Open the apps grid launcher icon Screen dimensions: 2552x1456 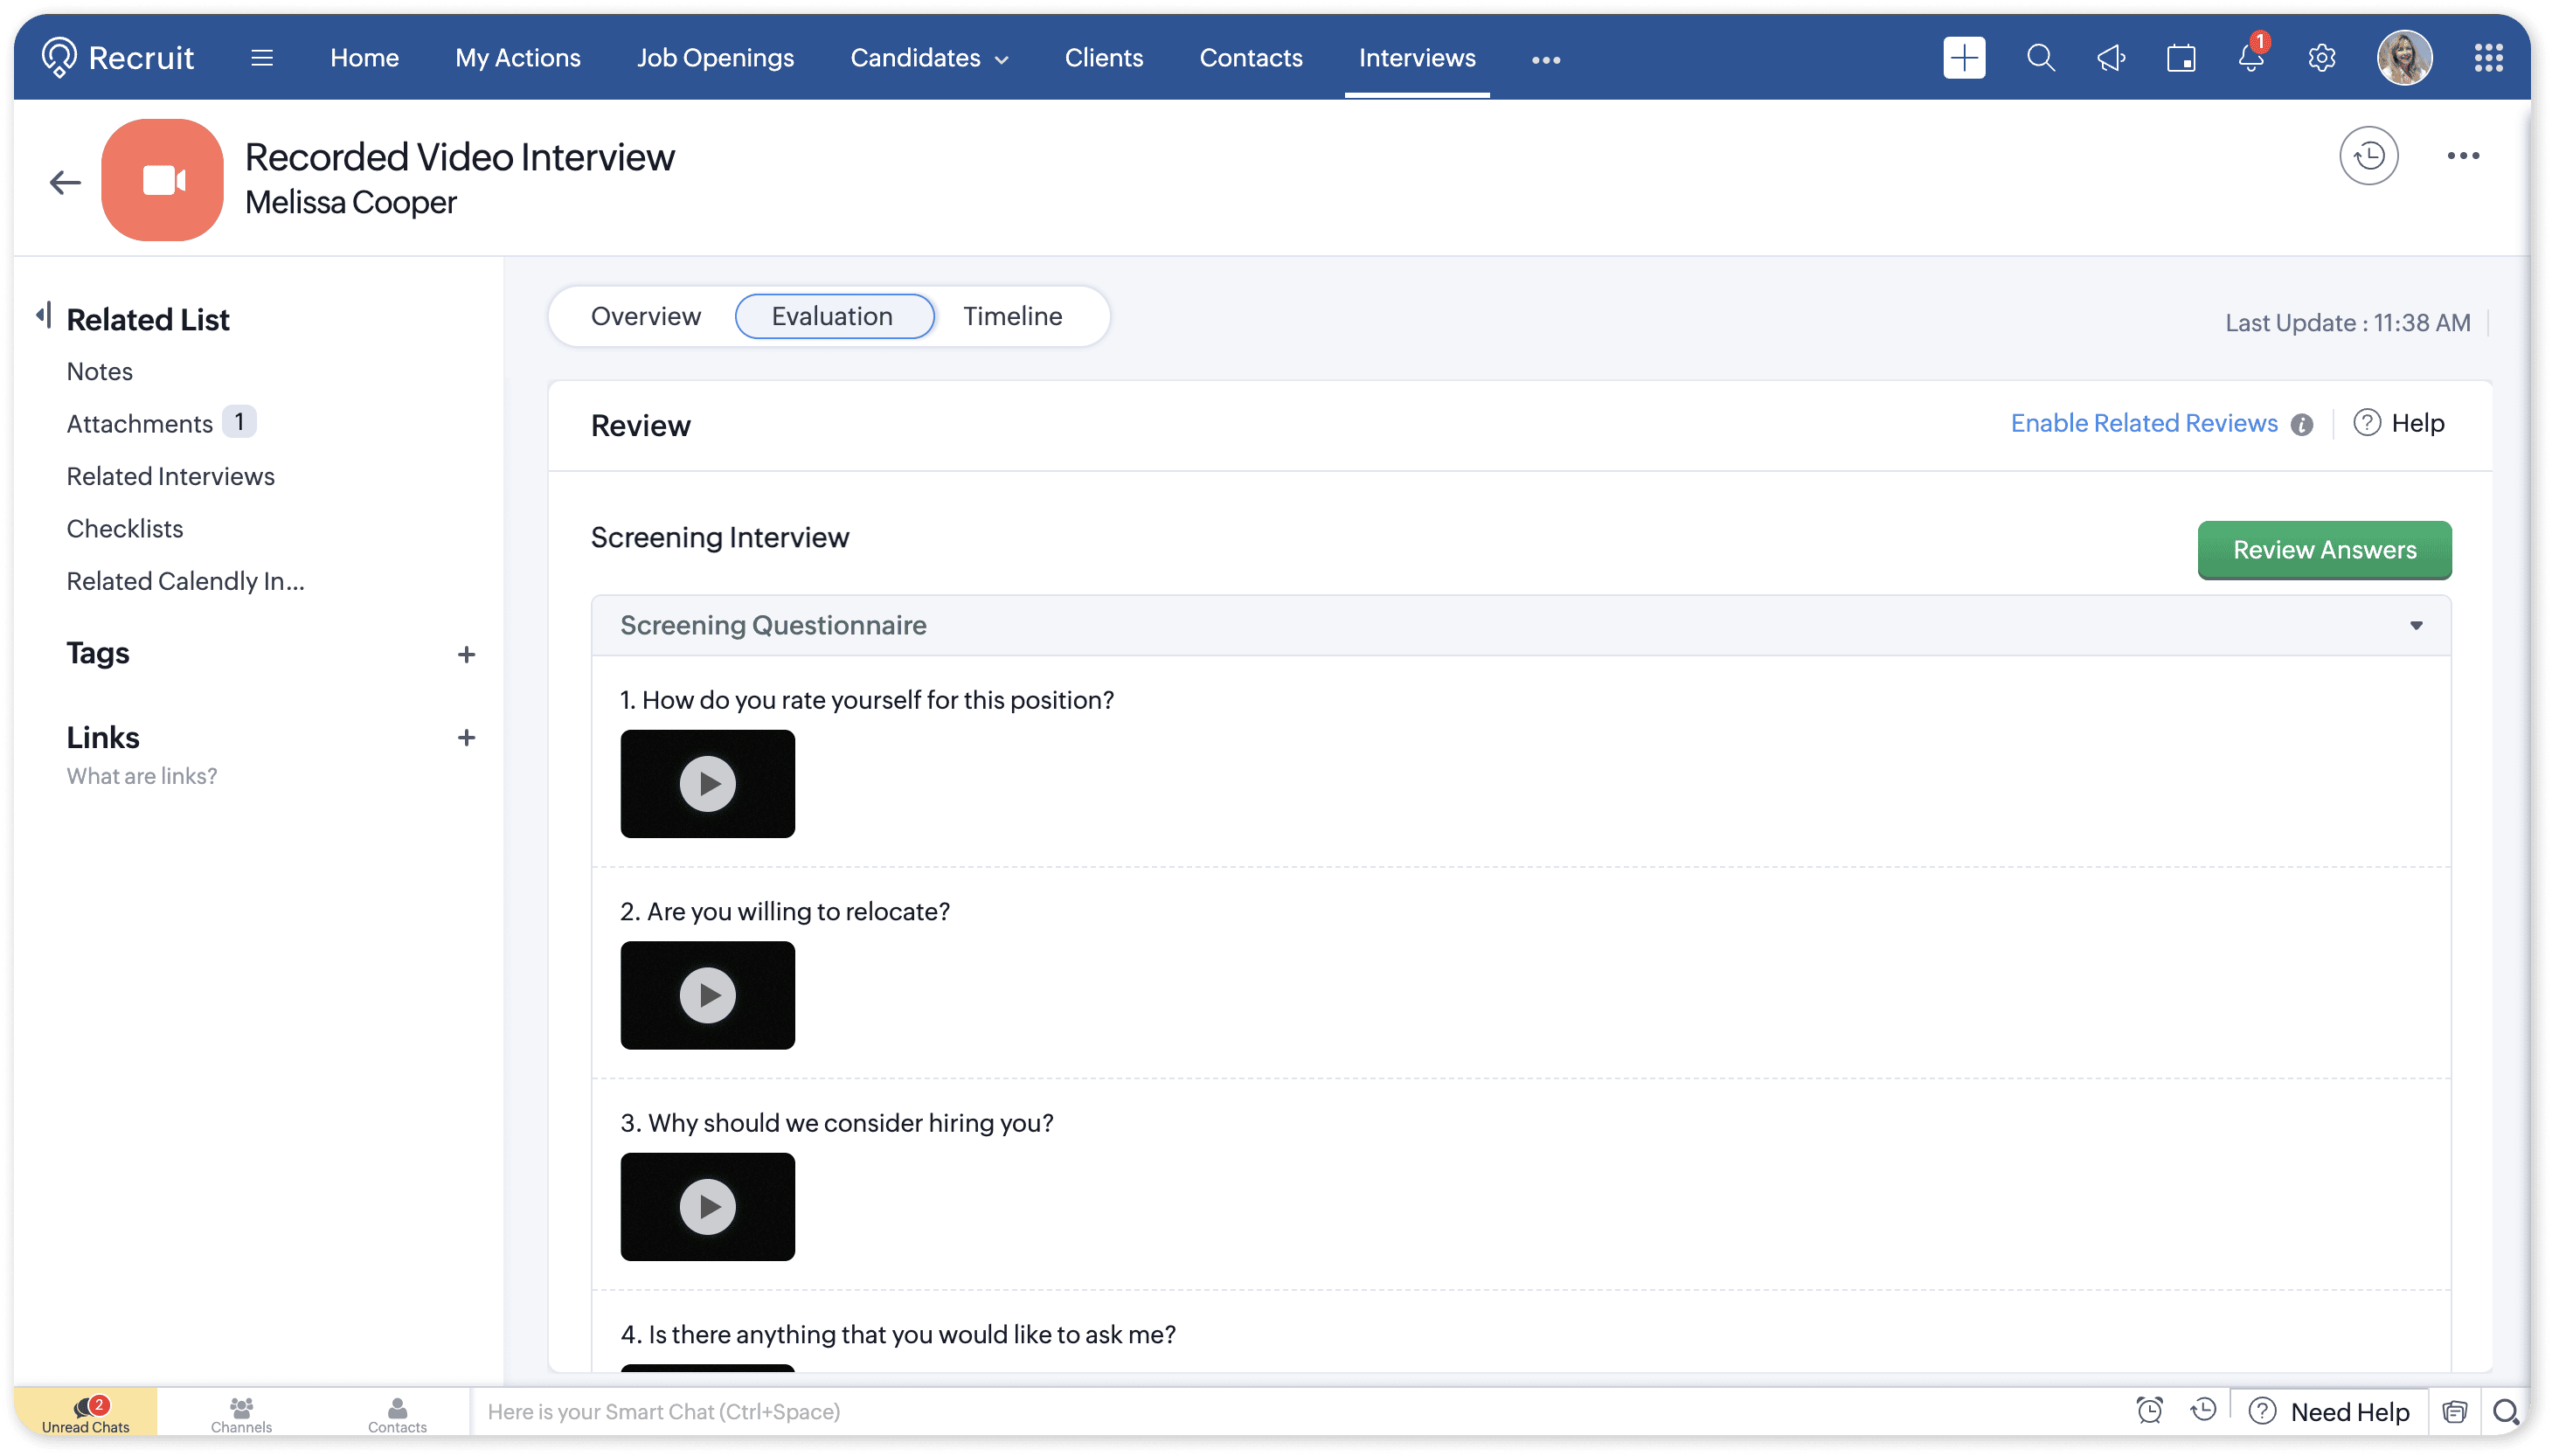pyautogui.click(x=2488, y=58)
